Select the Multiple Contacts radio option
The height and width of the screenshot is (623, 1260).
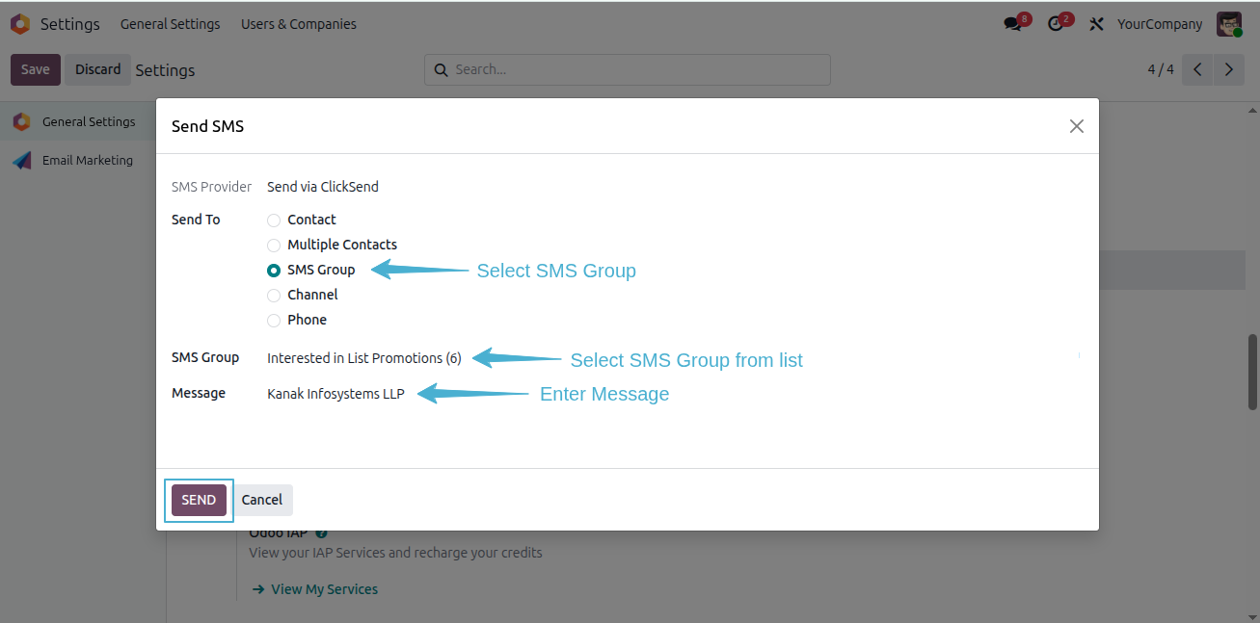click(x=274, y=246)
